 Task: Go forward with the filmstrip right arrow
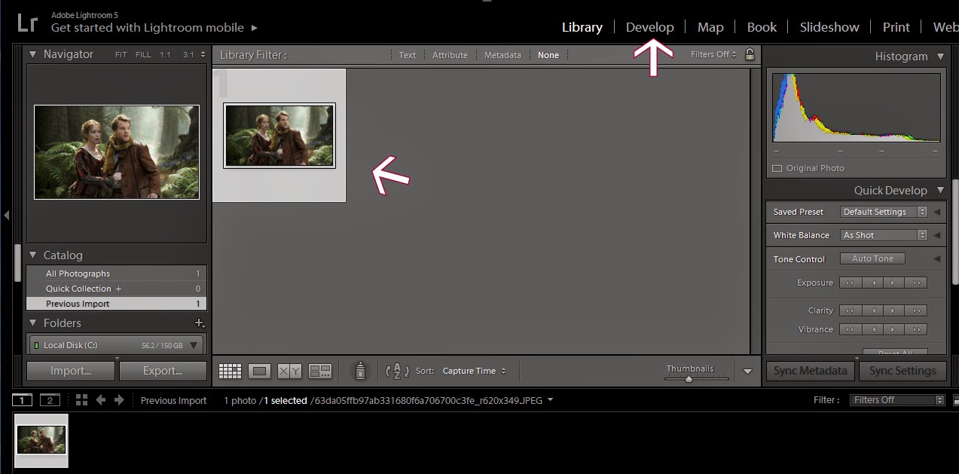click(119, 400)
